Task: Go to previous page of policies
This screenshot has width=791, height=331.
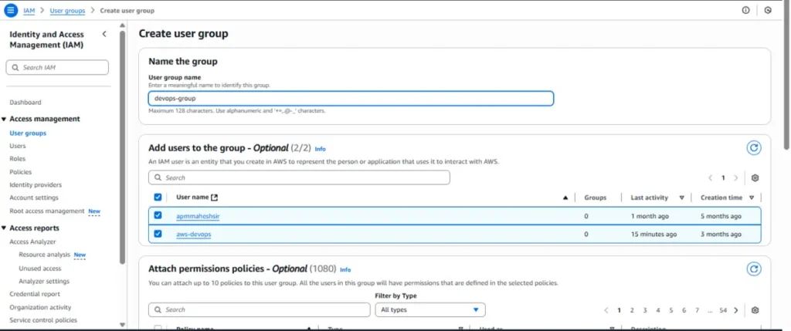Action: point(606,310)
